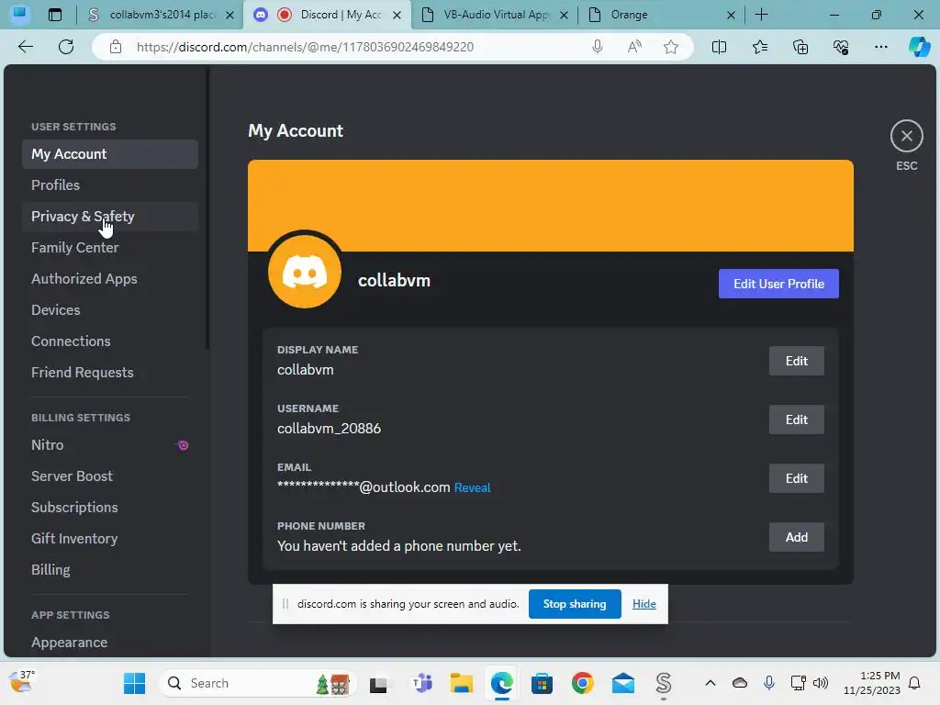Viewport: 940px width, 705px height.
Task: Open Family Center settings
Action: pyautogui.click(x=110, y=248)
